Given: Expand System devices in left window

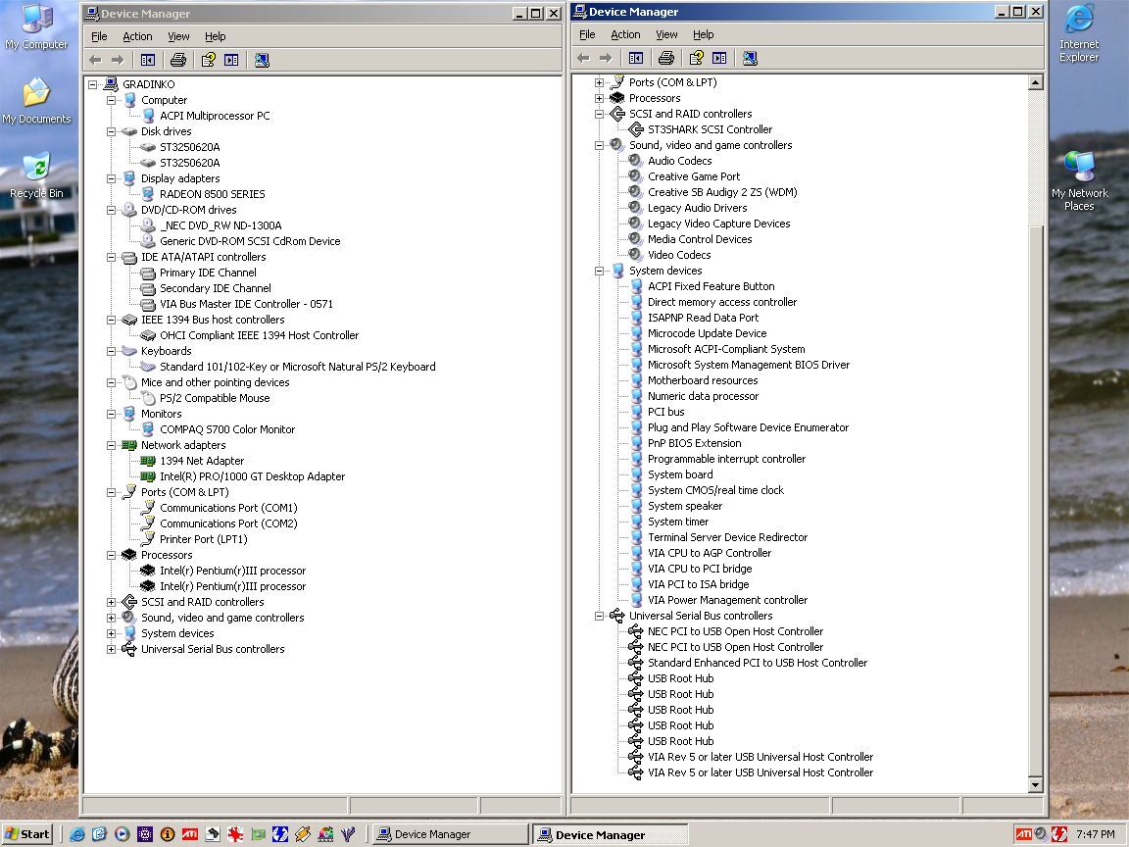Looking at the screenshot, I should coord(111,633).
